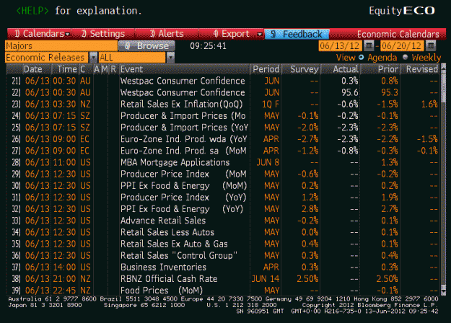Select Producer & Import Prices (Mo row
Viewport: 451px width, 323px height.
click(x=223, y=116)
